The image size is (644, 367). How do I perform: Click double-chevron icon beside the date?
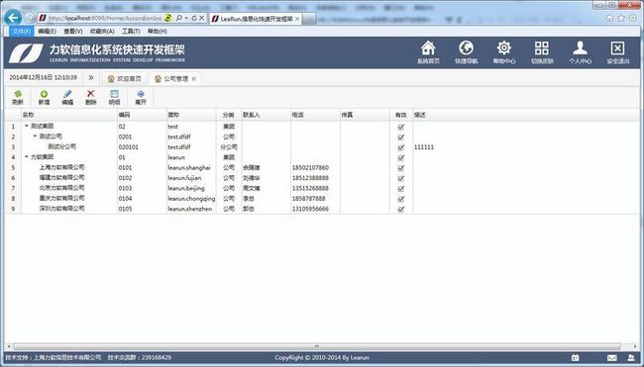click(x=91, y=77)
